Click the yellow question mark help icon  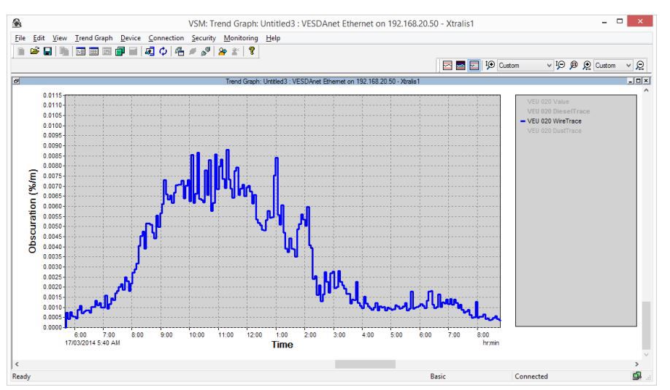point(252,51)
